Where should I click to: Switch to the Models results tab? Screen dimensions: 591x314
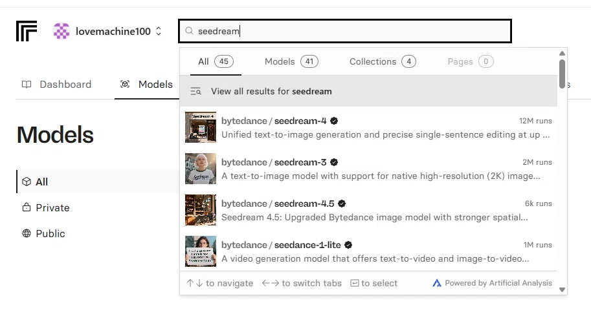[x=291, y=61]
